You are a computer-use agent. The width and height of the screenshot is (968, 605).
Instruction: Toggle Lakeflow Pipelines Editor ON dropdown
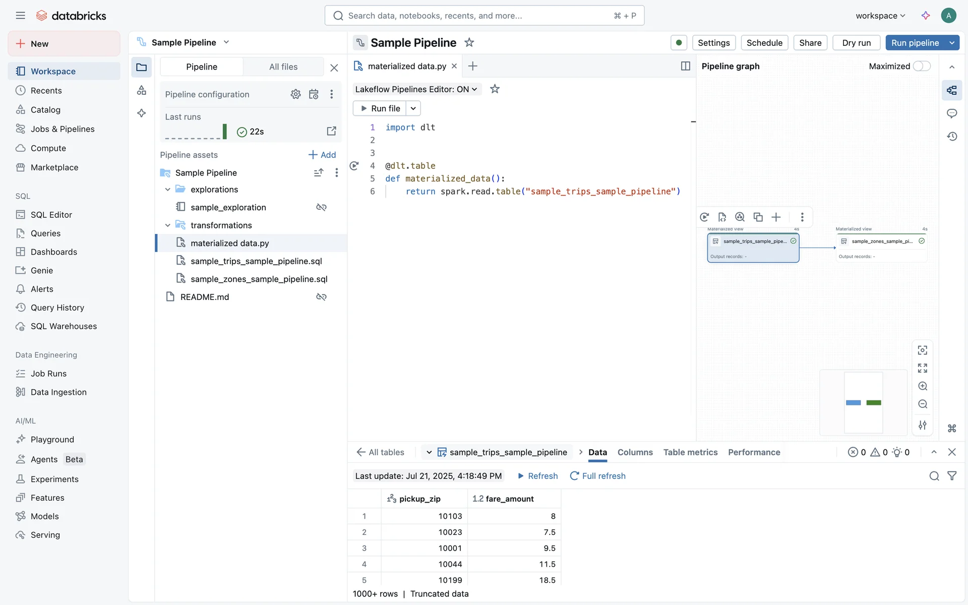tap(416, 89)
